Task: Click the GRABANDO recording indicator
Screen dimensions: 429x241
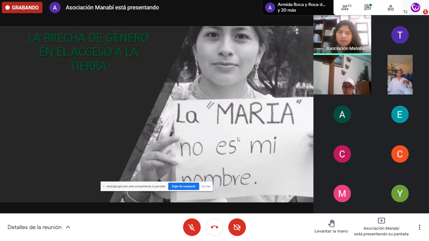Action: click(x=22, y=8)
